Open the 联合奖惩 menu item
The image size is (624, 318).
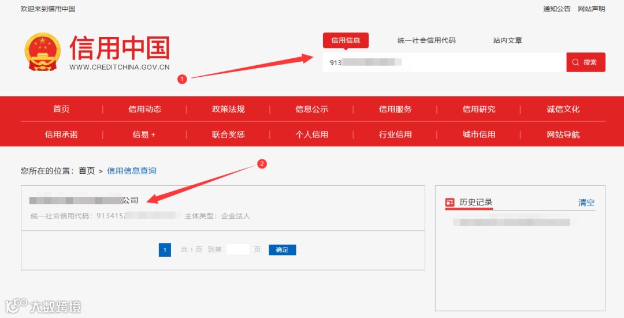tap(228, 134)
